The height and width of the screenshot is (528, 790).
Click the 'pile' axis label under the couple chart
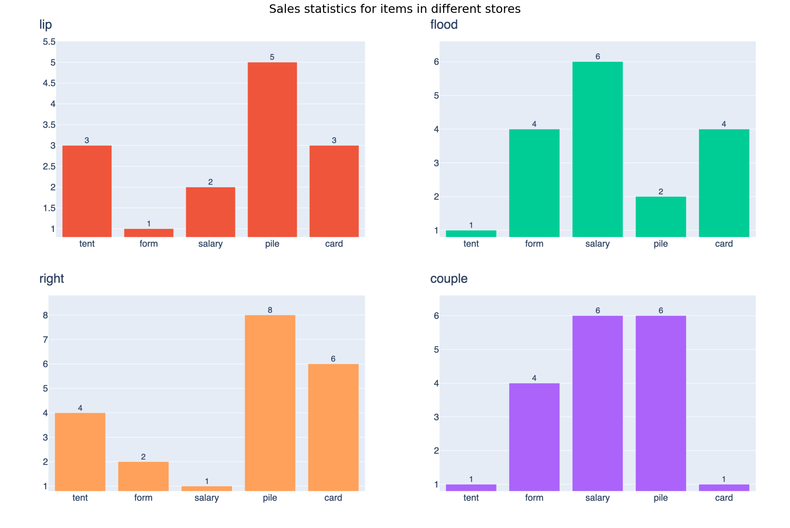[661, 498]
